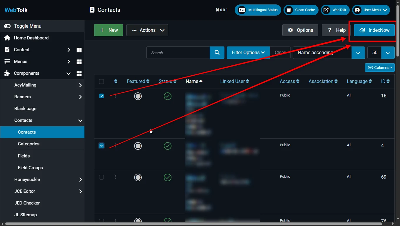Go to Home Dashboard in sidebar
Screen dimensions: 400x226
click(31, 38)
